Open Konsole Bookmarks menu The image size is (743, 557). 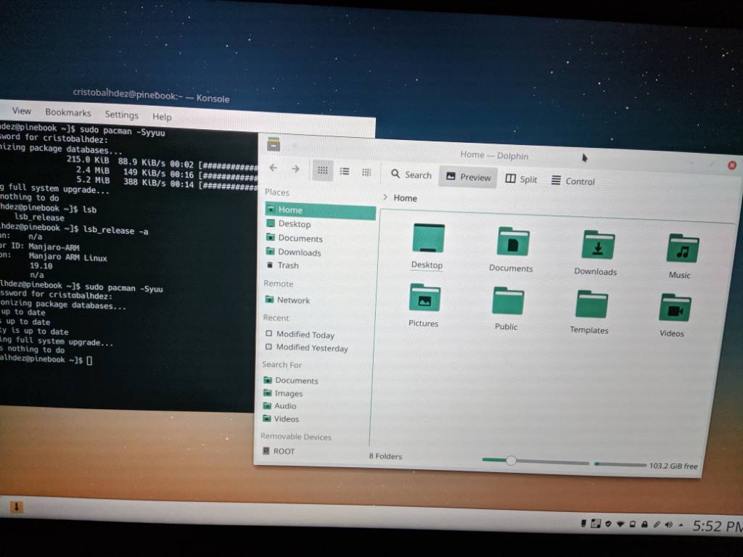68,112
